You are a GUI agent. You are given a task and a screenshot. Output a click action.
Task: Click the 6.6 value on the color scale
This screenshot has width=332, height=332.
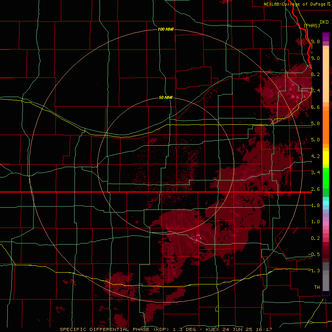tap(315, 107)
